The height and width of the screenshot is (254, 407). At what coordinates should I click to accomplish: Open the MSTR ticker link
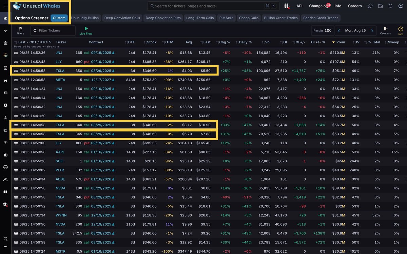(61, 251)
